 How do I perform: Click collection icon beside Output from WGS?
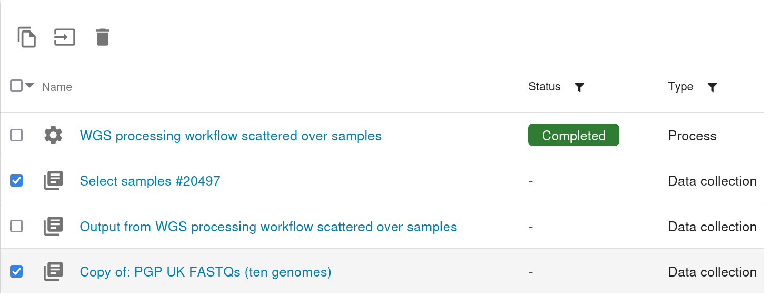53,227
